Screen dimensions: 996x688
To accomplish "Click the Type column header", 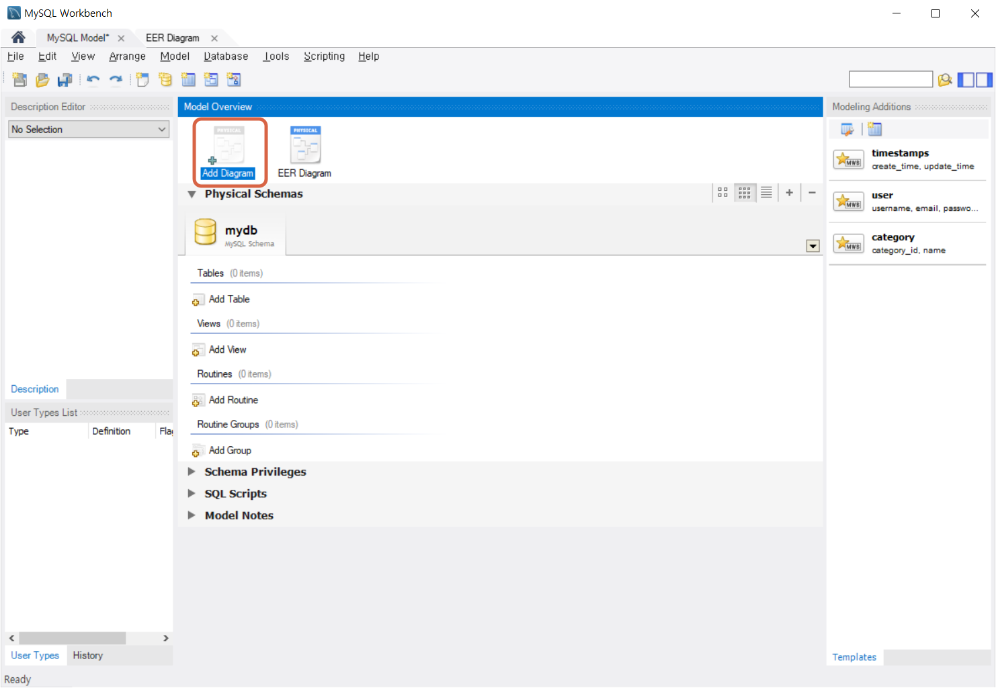I will click(46, 431).
